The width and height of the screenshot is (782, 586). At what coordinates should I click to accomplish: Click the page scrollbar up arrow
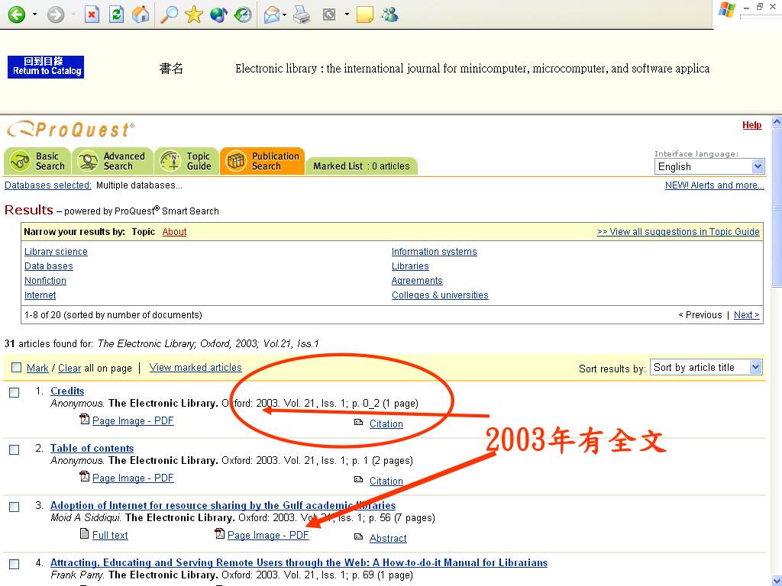[777, 121]
